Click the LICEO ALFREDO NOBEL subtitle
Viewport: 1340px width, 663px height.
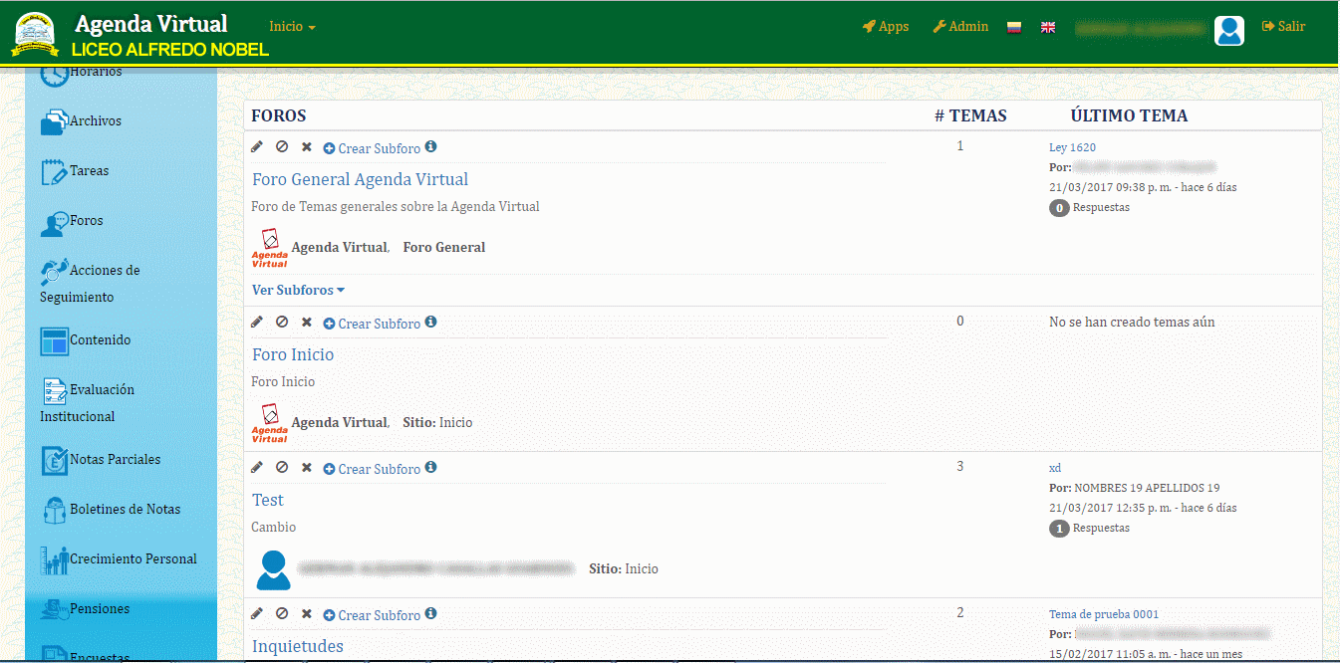(x=170, y=50)
